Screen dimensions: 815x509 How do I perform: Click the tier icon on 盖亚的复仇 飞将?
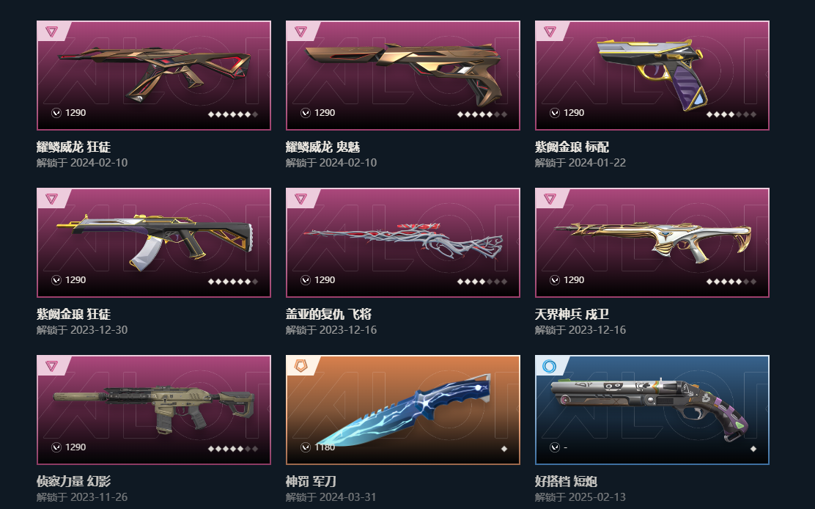click(x=300, y=199)
